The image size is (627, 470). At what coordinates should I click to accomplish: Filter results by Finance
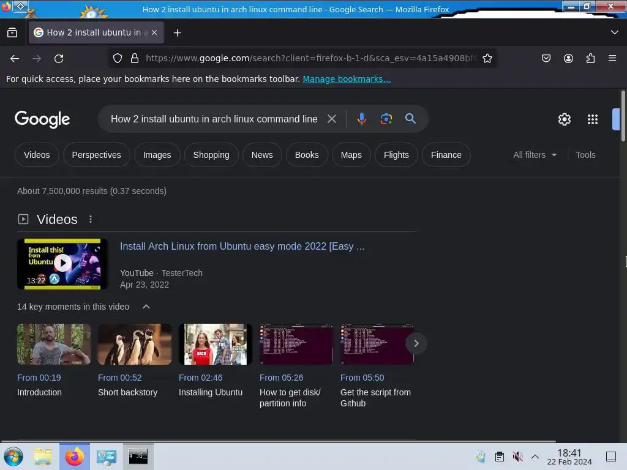446,155
